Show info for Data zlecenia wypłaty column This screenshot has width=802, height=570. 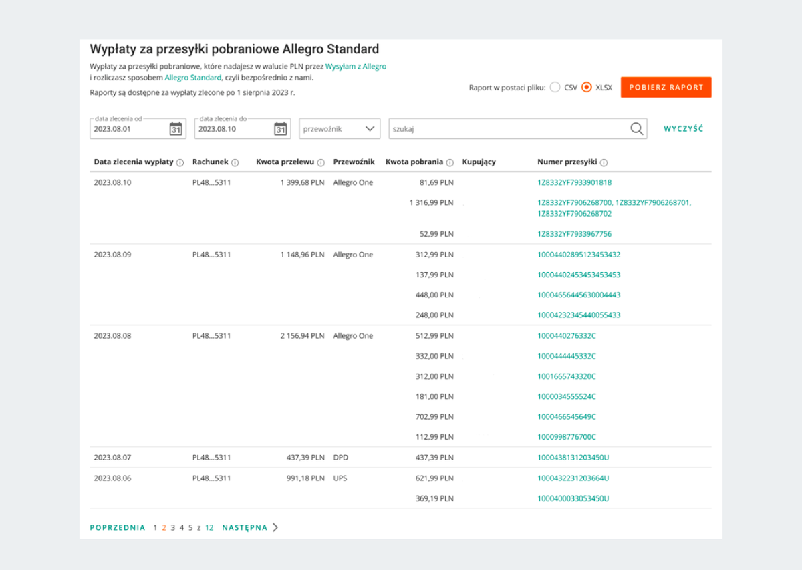(180, 162)
